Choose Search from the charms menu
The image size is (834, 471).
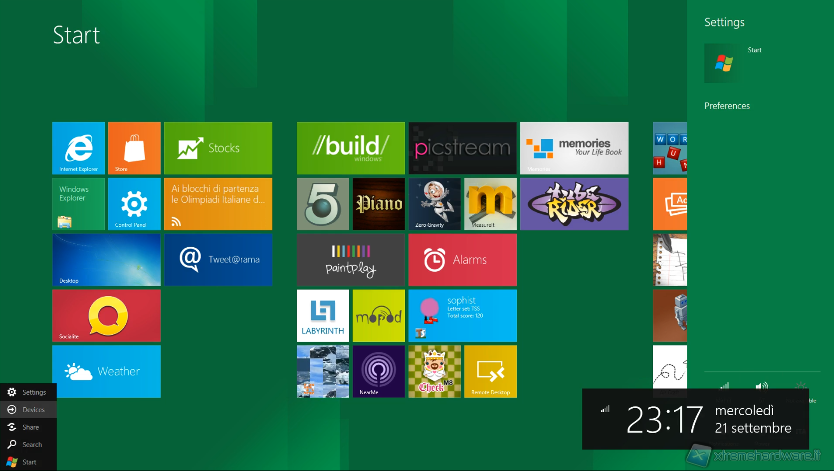[28, 445]
